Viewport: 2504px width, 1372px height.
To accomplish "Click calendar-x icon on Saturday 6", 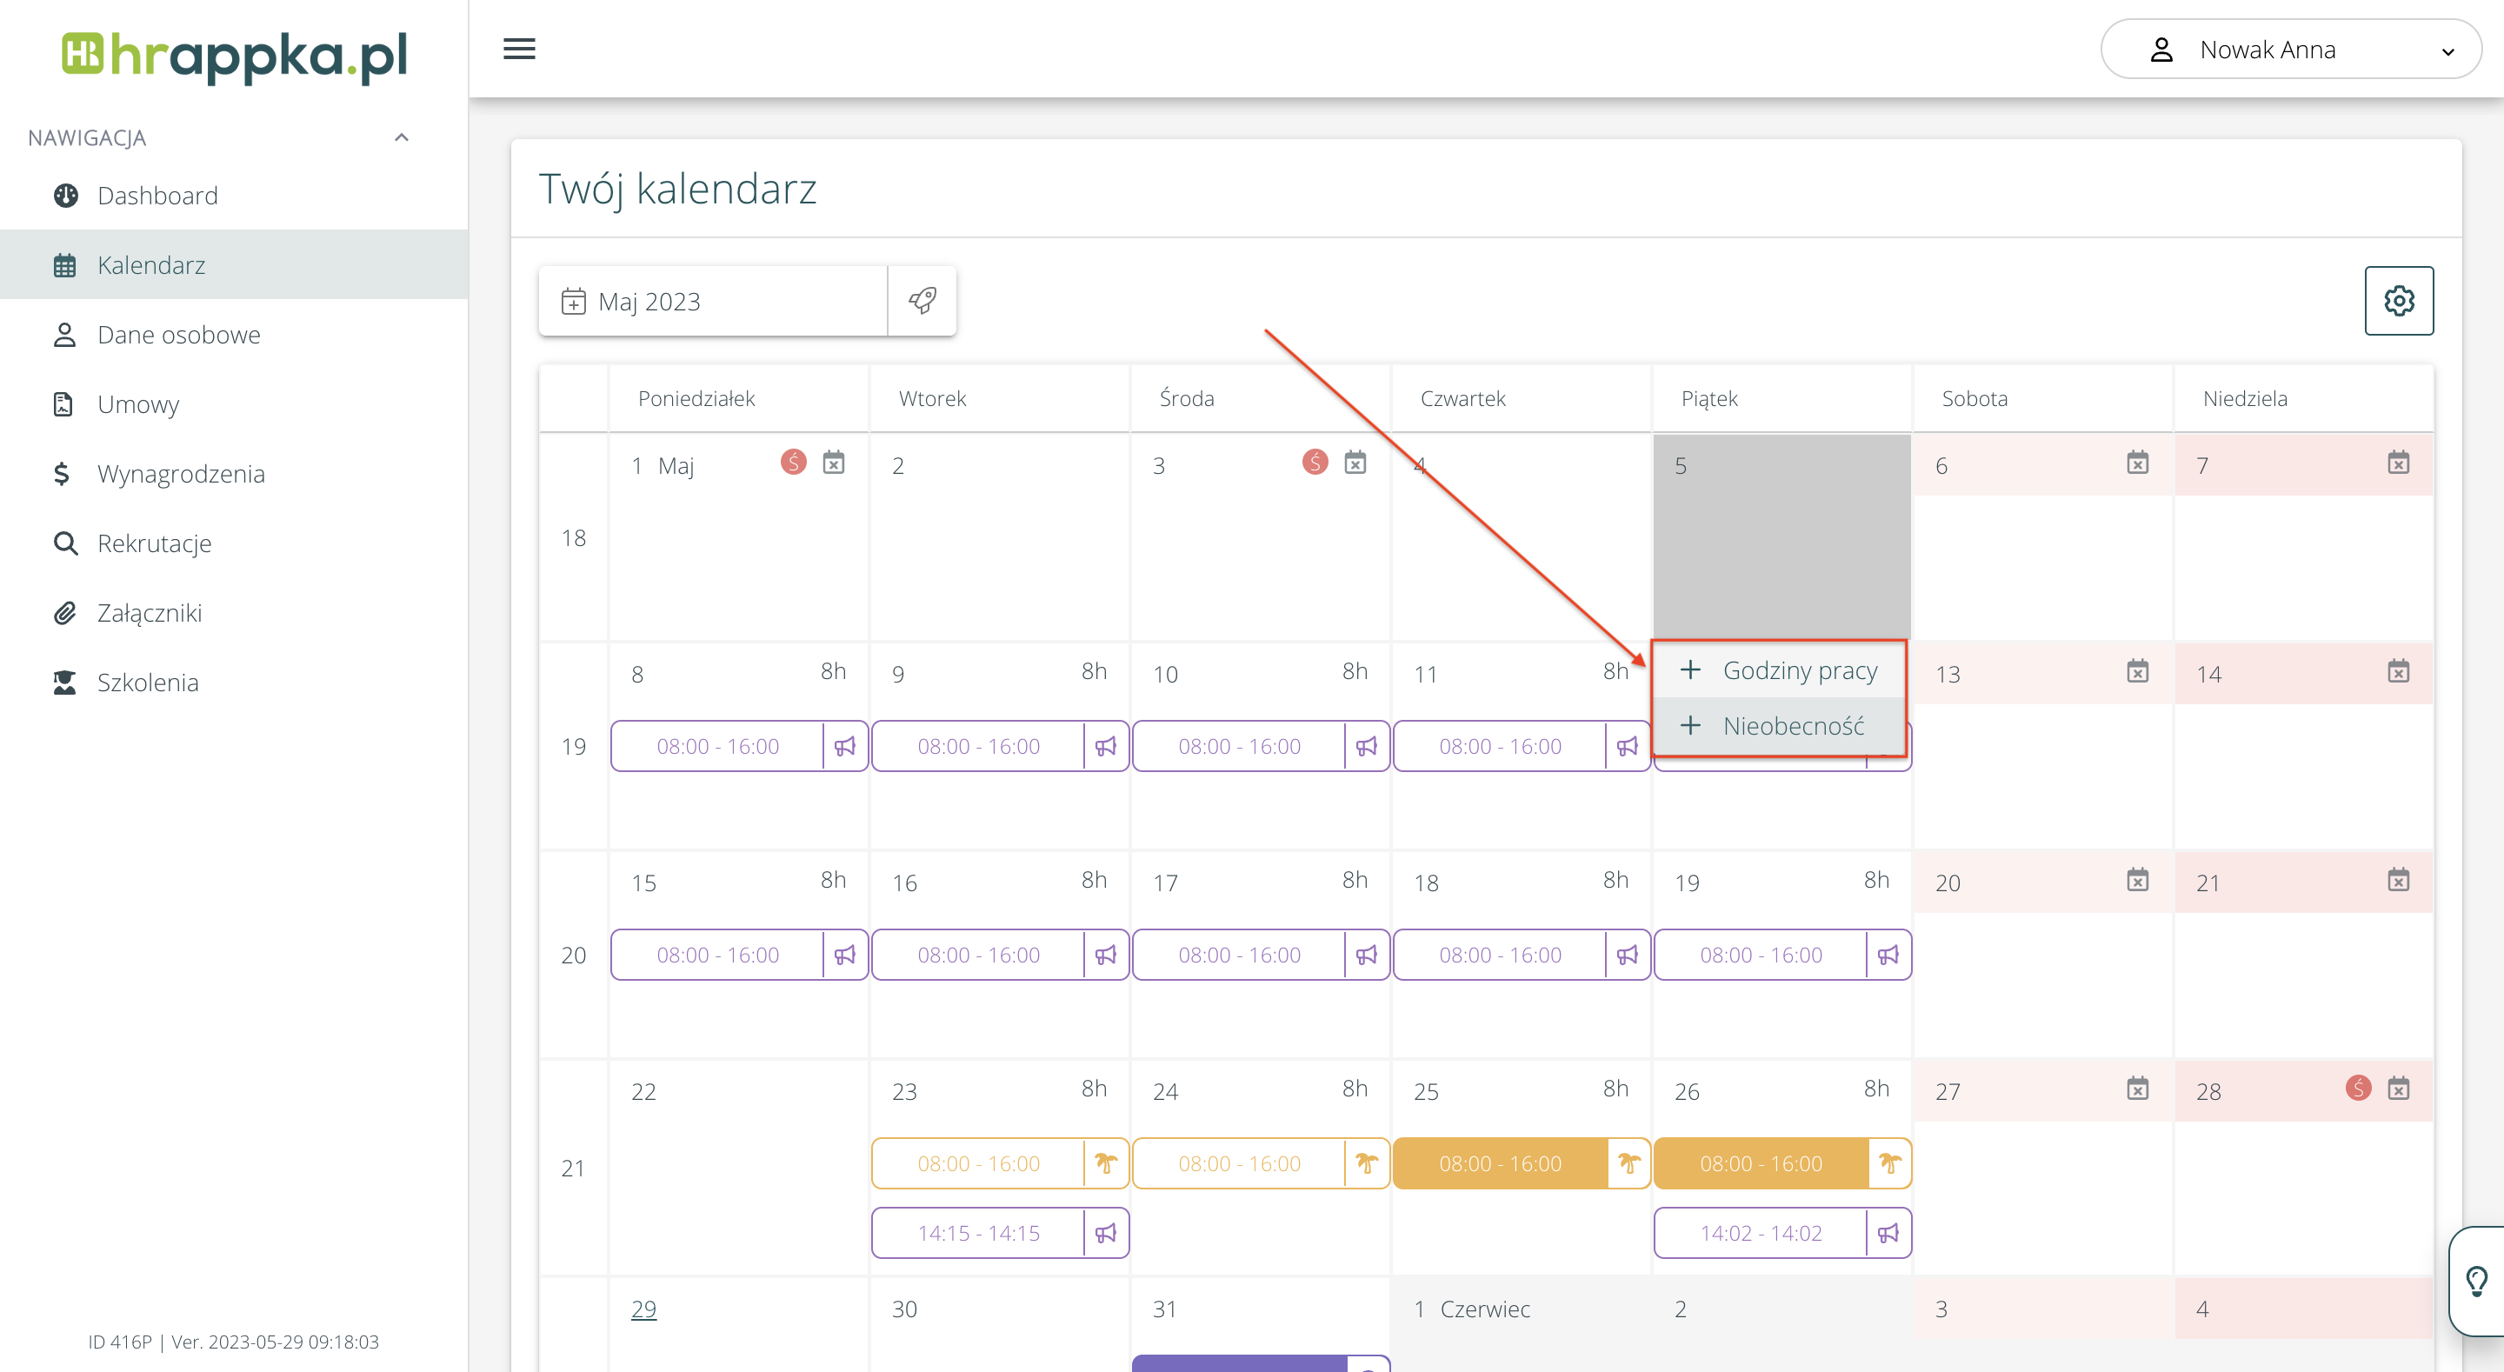I will [x=2136, y=463].
